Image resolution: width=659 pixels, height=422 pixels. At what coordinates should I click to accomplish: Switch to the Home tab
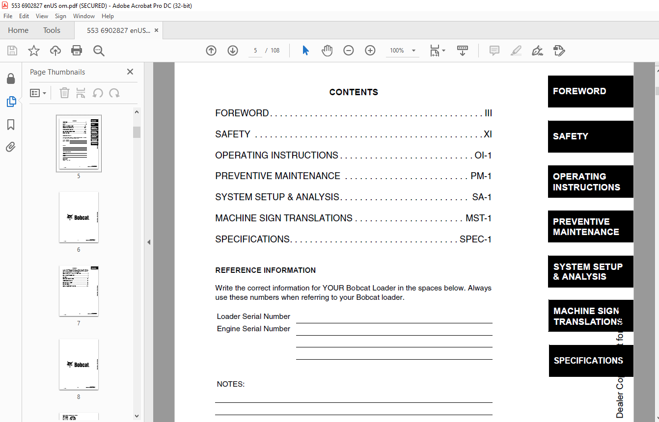point(18,30)
